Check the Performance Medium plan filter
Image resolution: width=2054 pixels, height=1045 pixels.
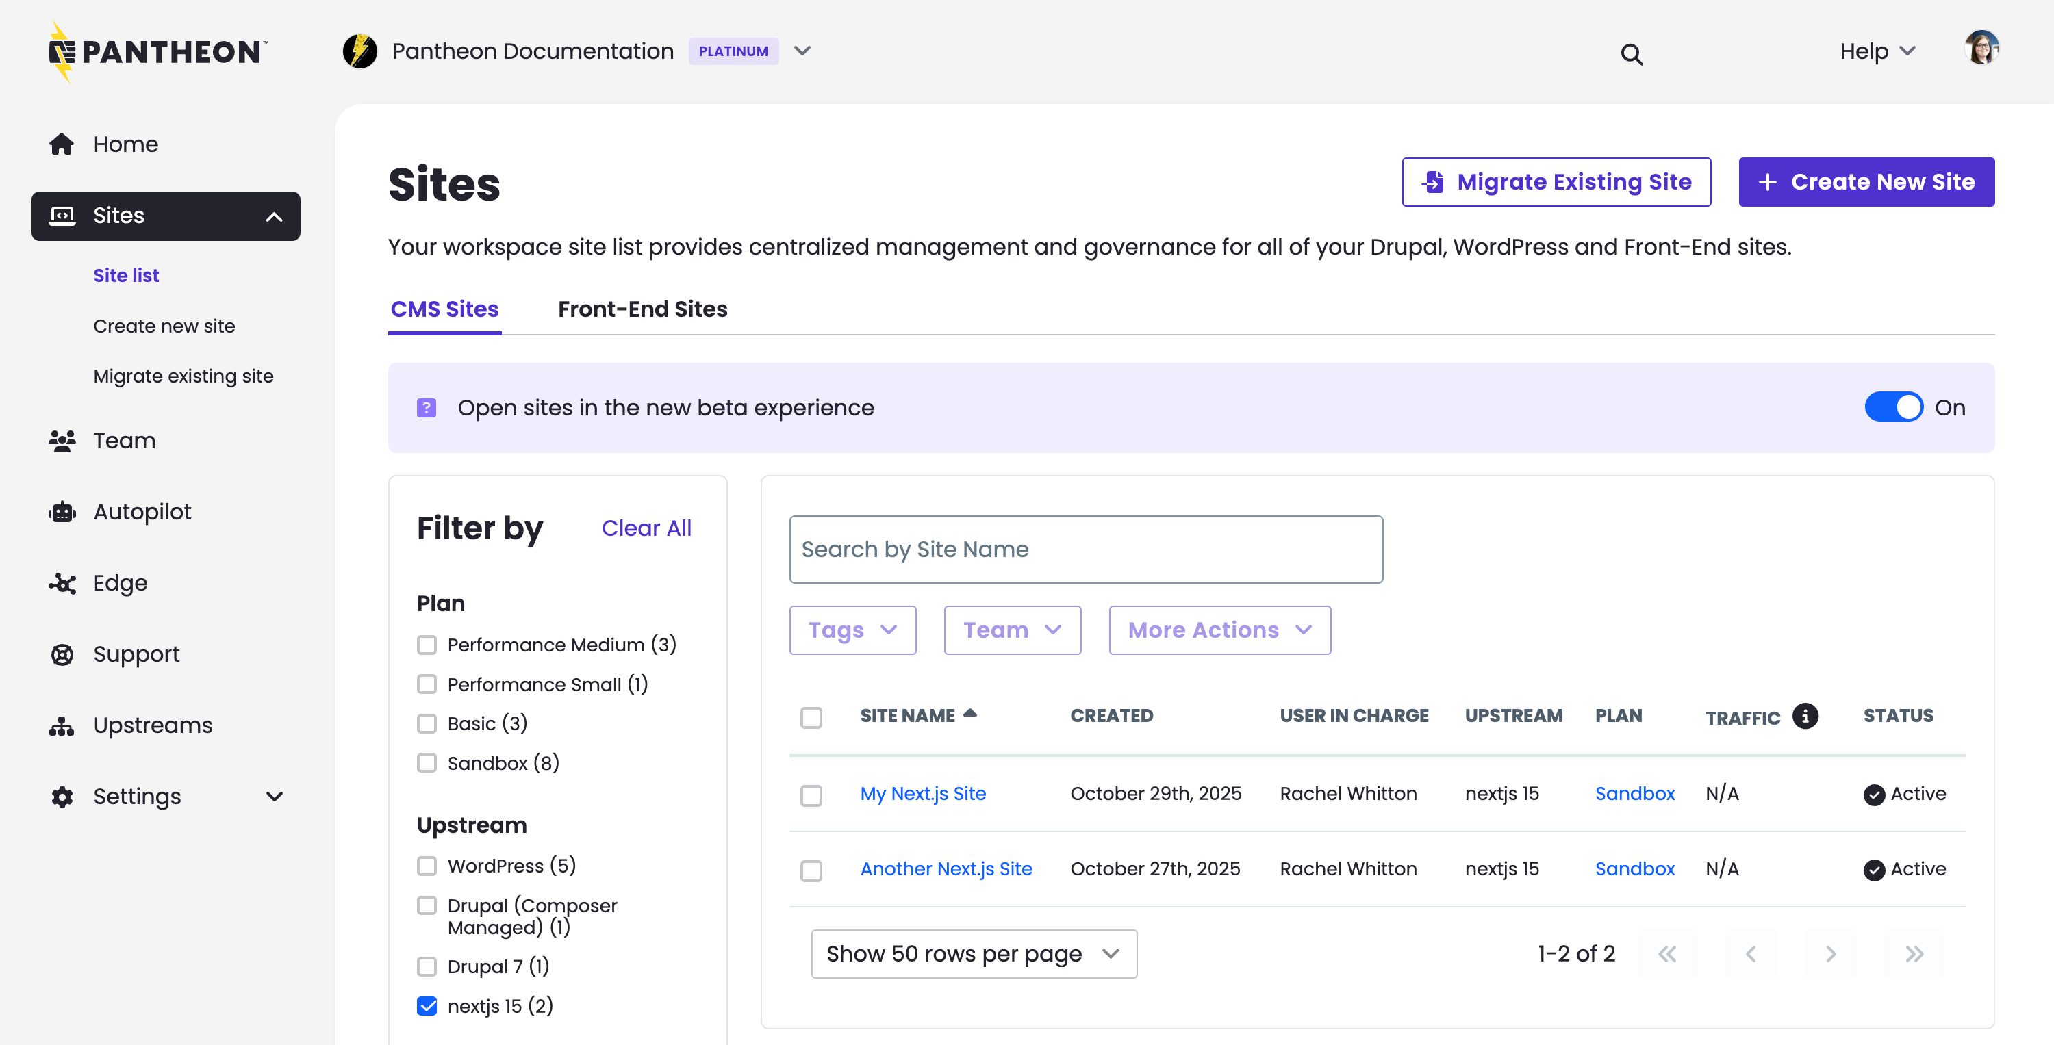(x=427, y=645)
